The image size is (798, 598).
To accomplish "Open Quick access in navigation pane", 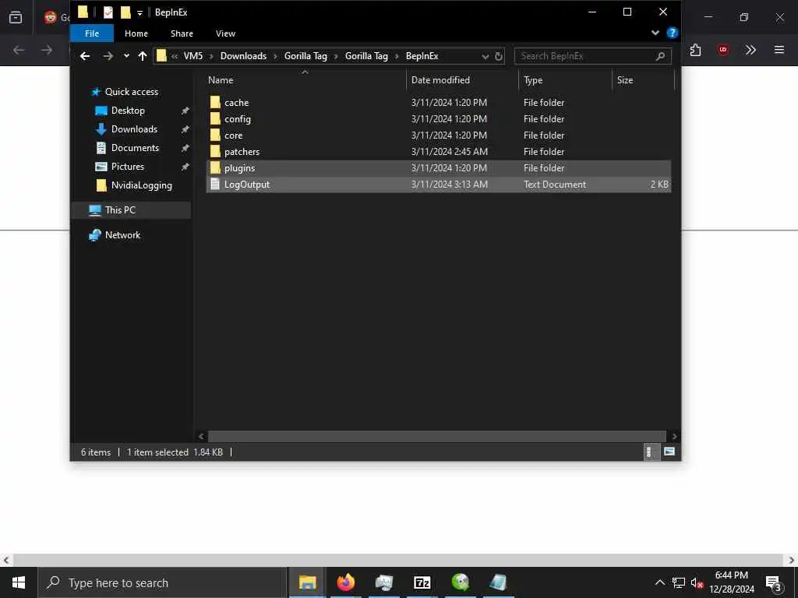I will (131, 92).
